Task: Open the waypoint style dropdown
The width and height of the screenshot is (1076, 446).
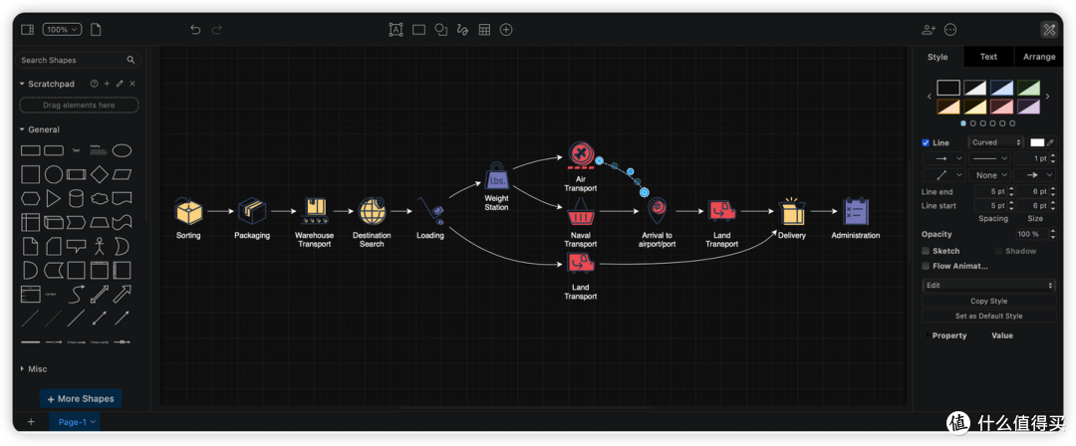Action: coord(943,175)
